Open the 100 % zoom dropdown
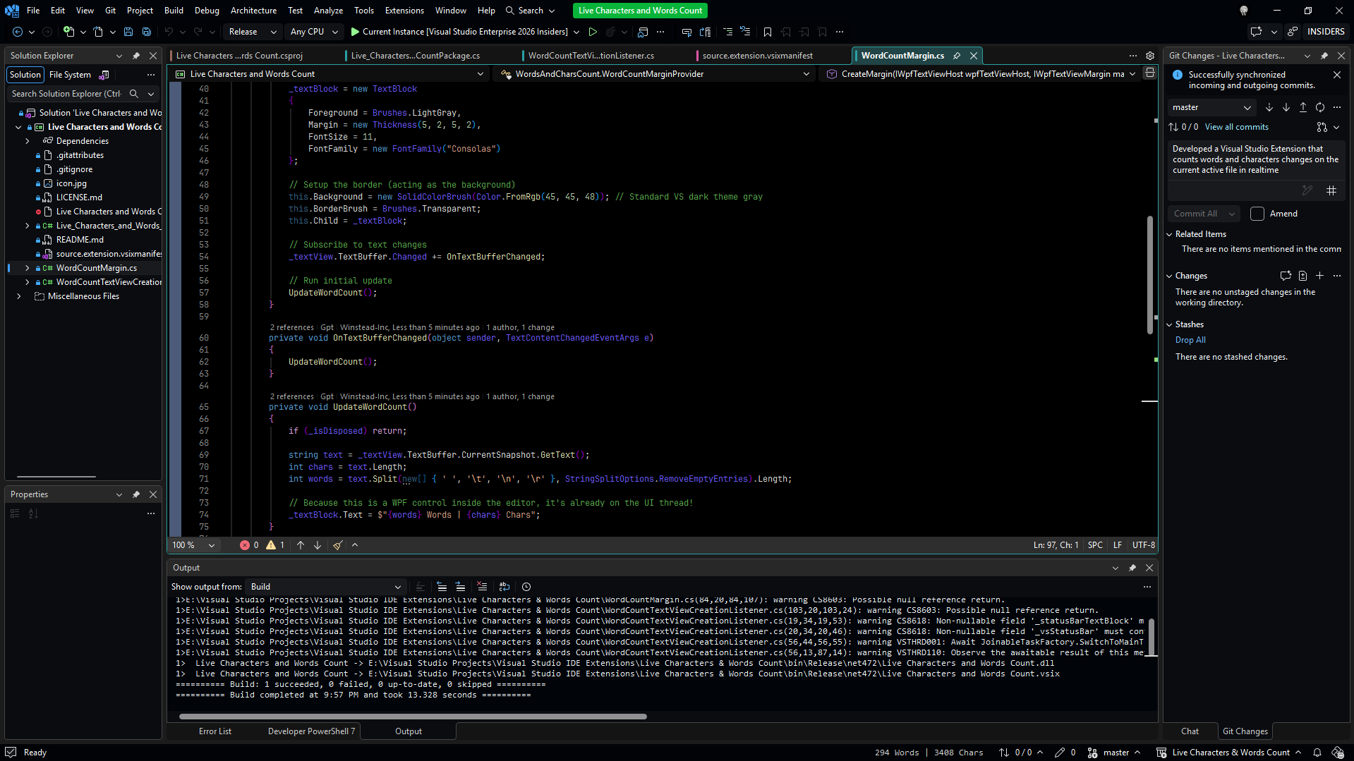This screenshot has width=1354, height=761. pos(193,545)
